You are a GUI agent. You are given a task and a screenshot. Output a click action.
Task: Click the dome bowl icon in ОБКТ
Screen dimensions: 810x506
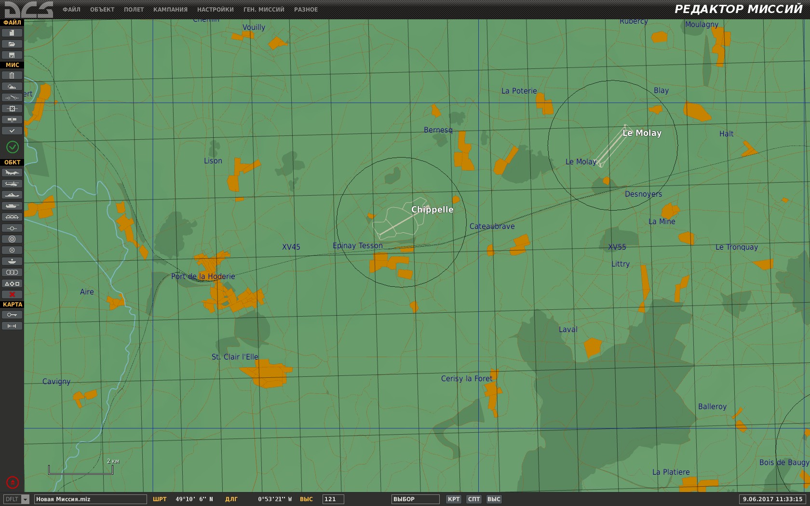tap(12, 261)
